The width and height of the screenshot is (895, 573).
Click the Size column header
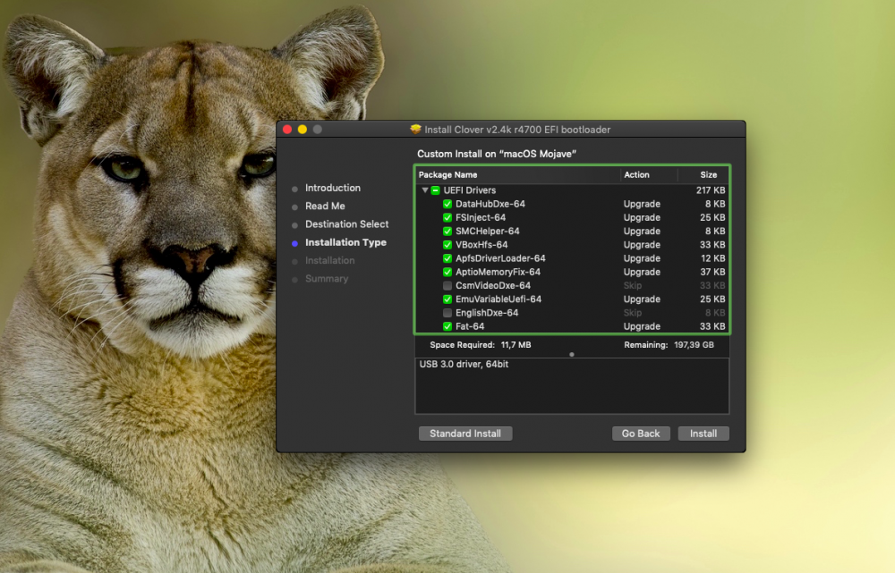tap(708, 175)
